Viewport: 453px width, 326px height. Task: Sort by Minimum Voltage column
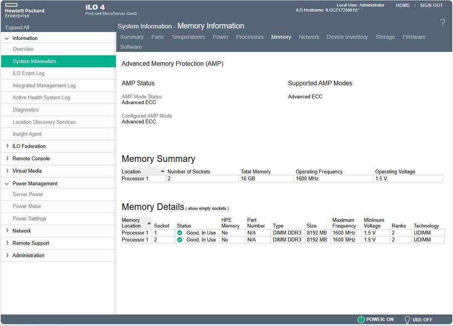374,223
